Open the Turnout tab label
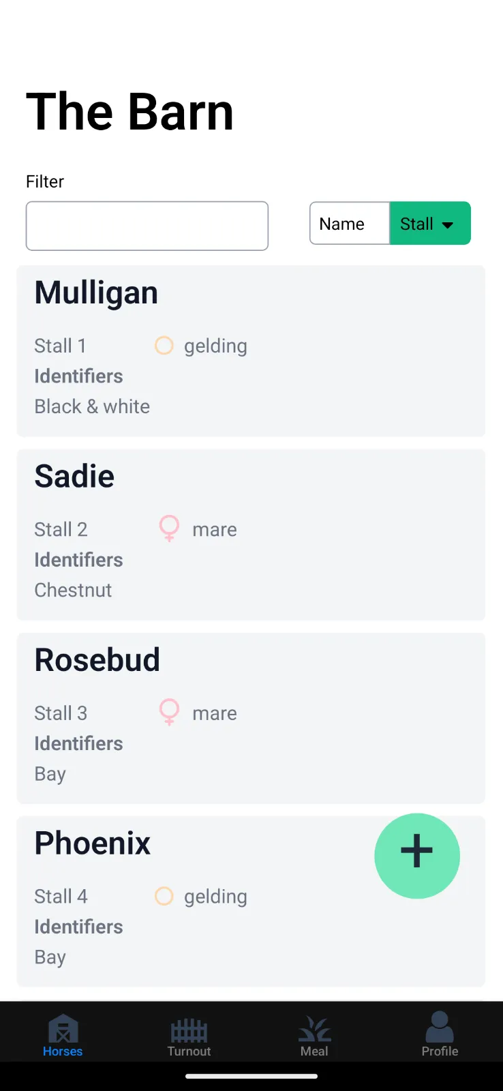This screenshot has height=1091, width=503. 189,1051
